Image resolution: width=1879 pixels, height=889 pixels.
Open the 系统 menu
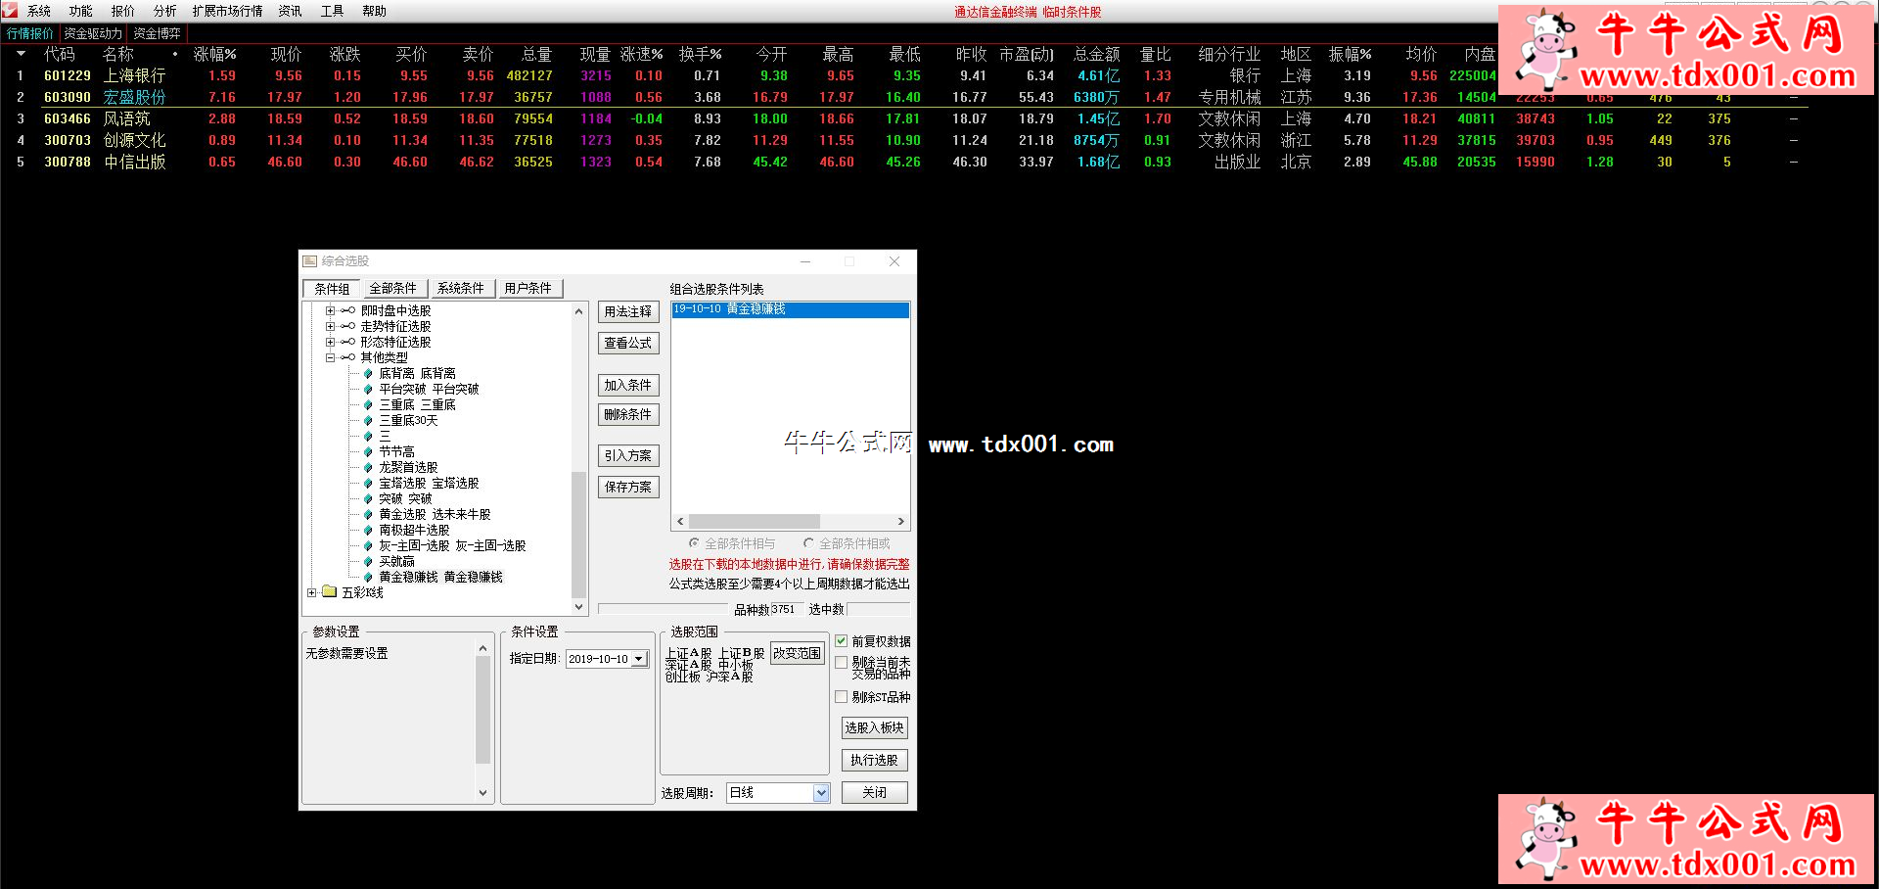(x=39, y=11)
